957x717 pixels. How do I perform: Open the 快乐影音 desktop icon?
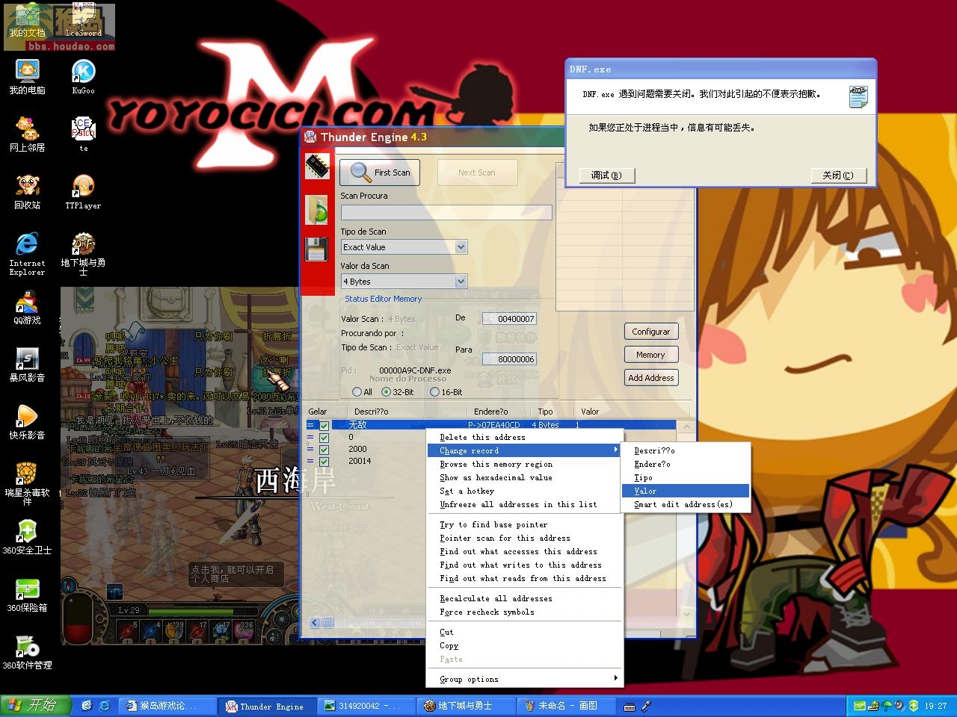[28, 422]
